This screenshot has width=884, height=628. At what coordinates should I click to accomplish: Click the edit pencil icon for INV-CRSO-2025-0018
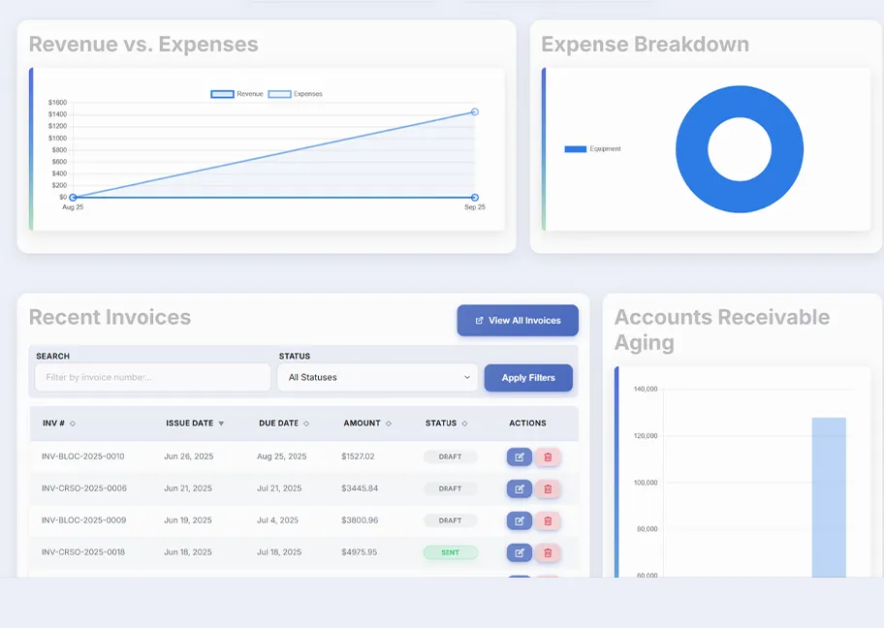click(x=519, y=552)
